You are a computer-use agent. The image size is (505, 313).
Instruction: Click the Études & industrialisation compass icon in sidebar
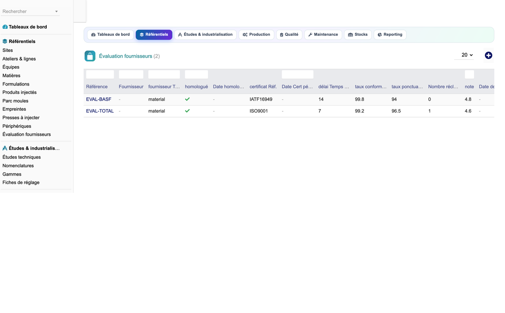coord(5,148)
